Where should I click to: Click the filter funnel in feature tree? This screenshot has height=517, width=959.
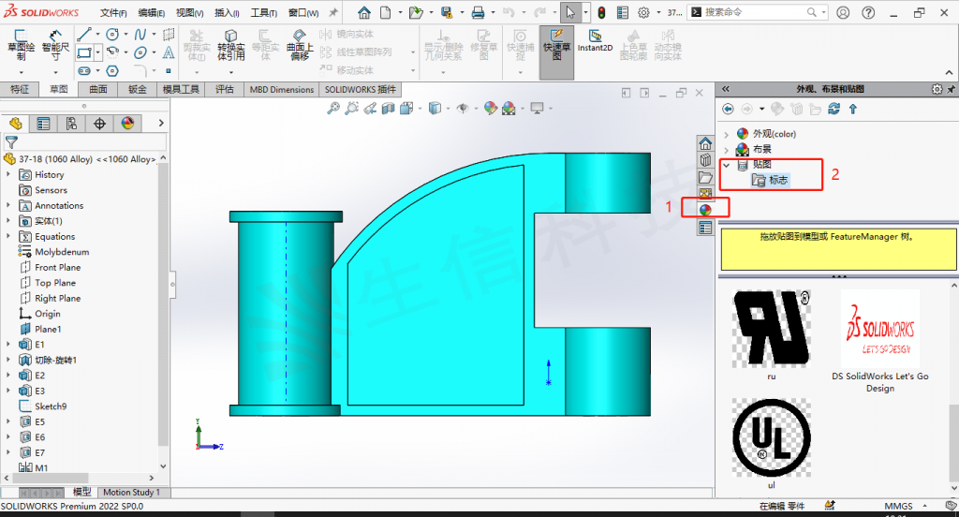coord(11,142)
